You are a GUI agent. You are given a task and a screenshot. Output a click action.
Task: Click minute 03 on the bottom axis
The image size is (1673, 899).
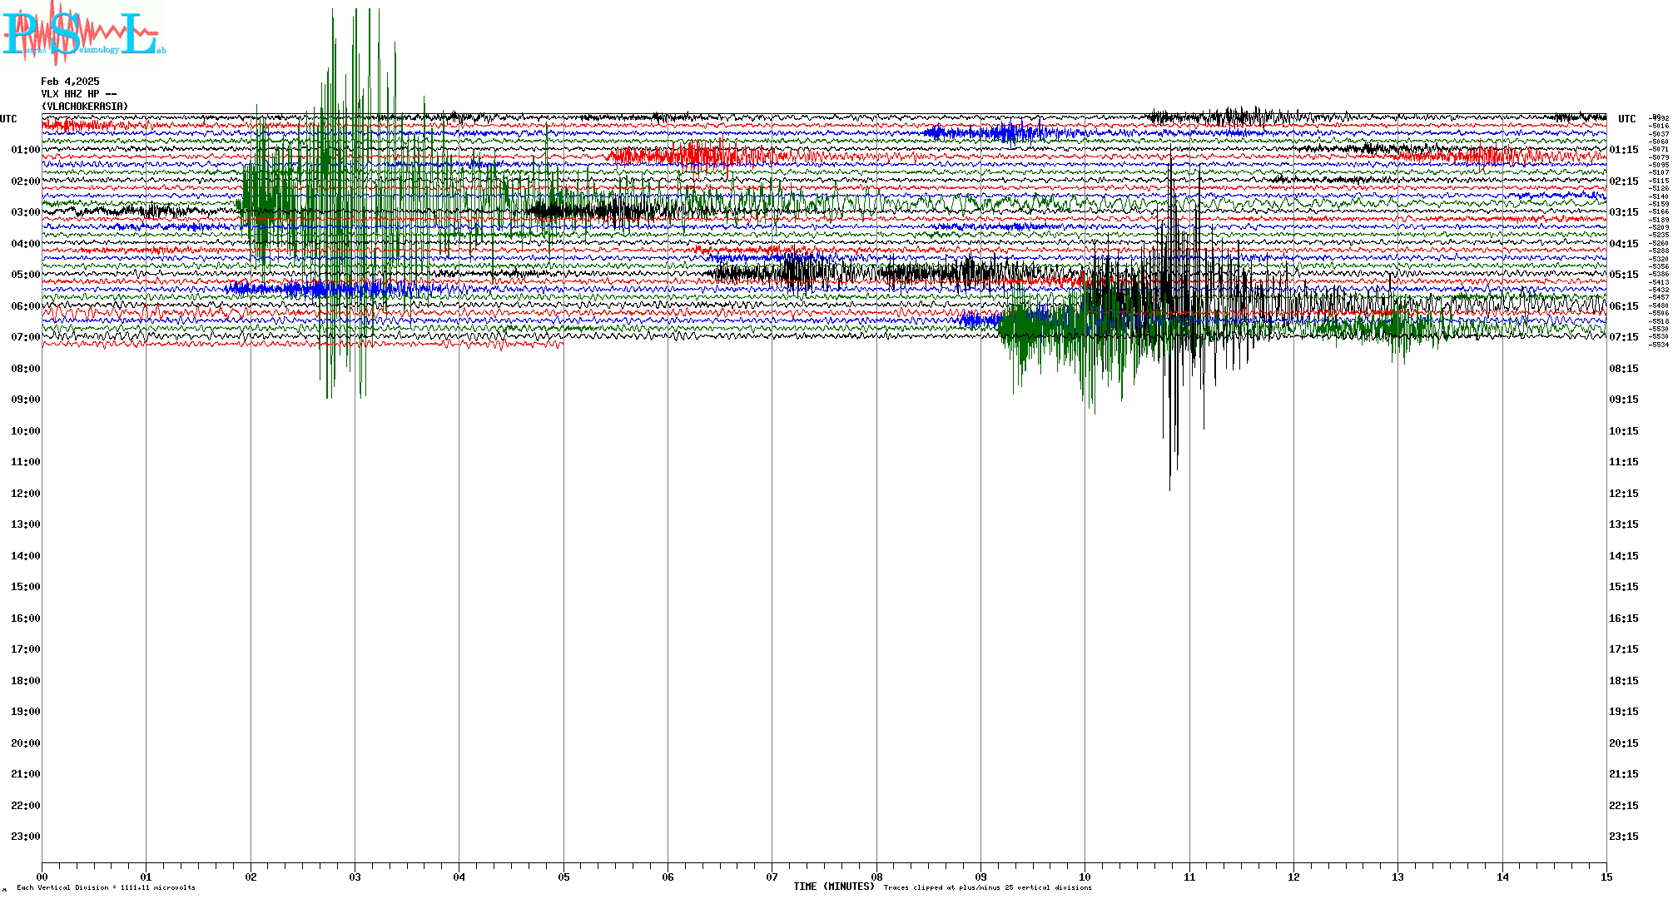[355, 877]
